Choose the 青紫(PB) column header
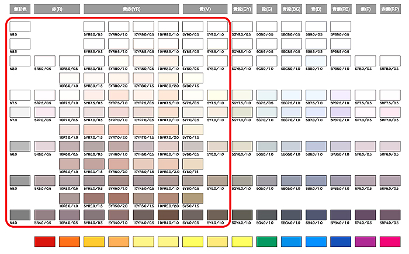Viewport: 409px width, 254px height. coord(340,9)
